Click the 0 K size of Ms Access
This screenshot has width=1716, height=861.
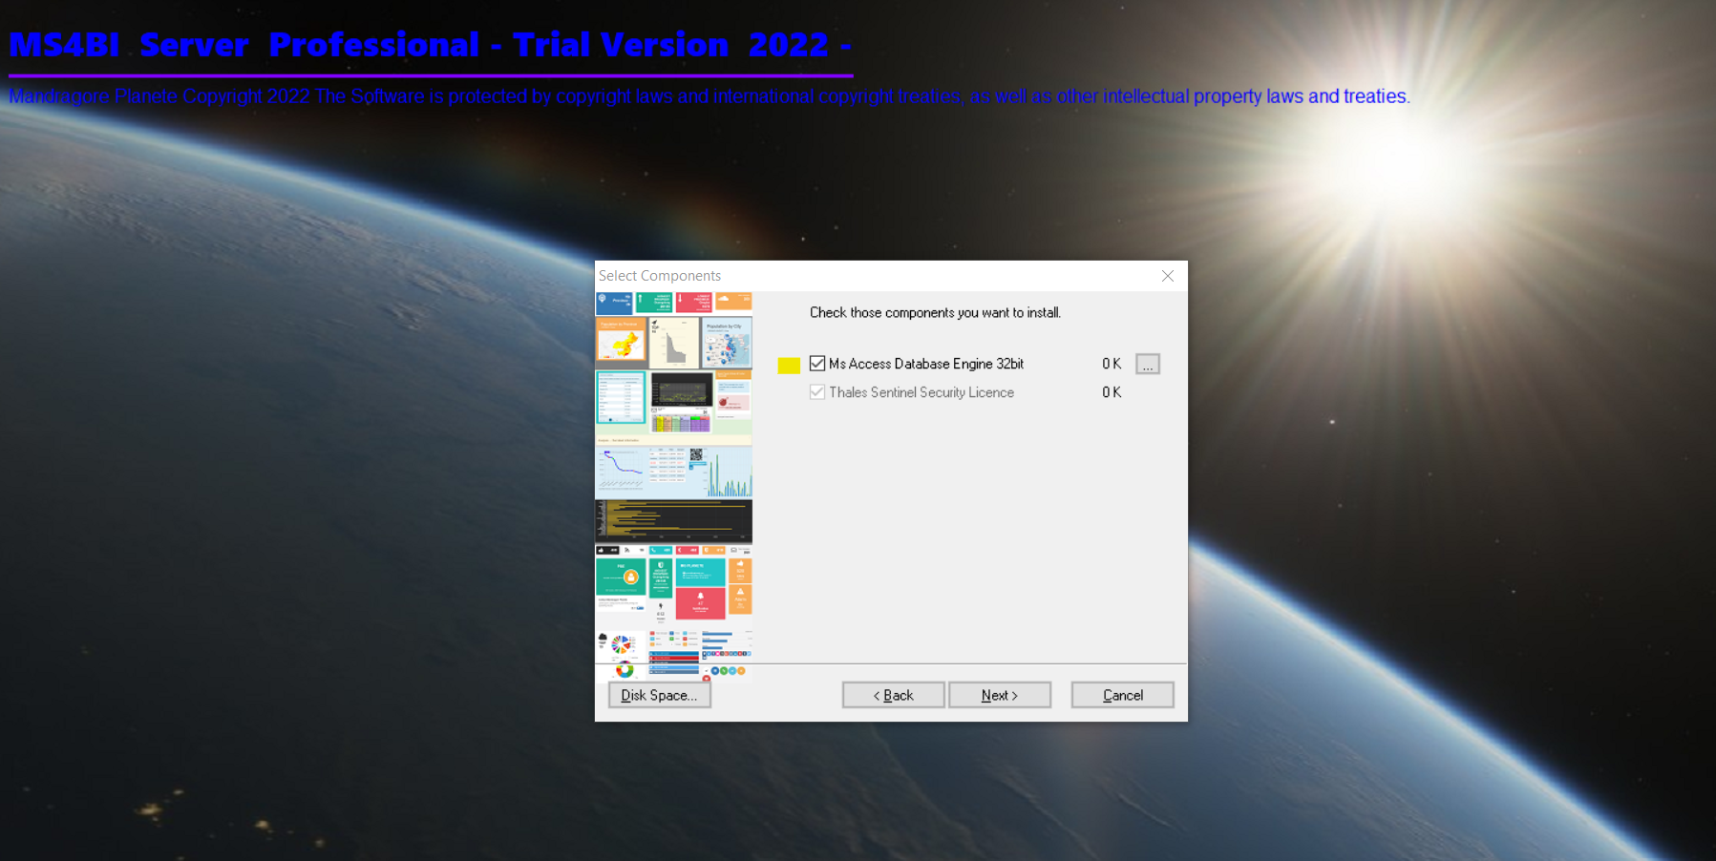[1112, 364]
